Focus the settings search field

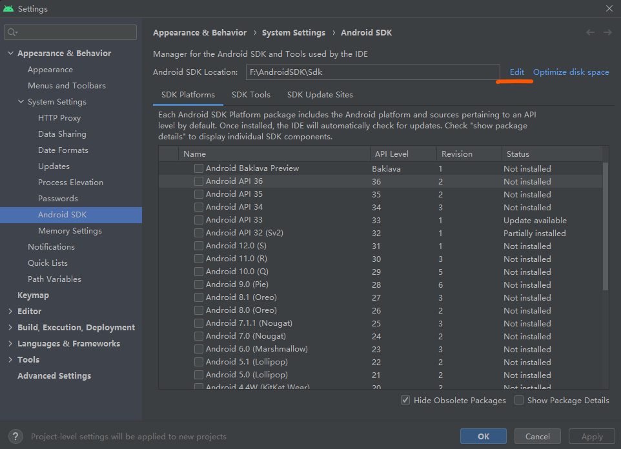coord(70,32)
